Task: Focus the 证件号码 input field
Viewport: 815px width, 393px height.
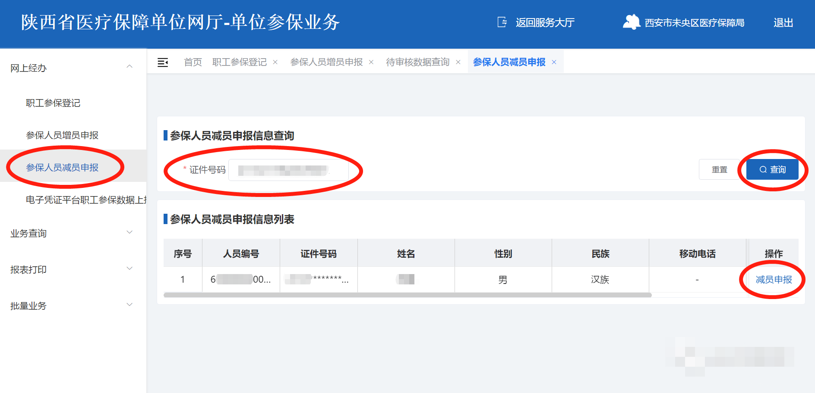Action: point(288,170)
